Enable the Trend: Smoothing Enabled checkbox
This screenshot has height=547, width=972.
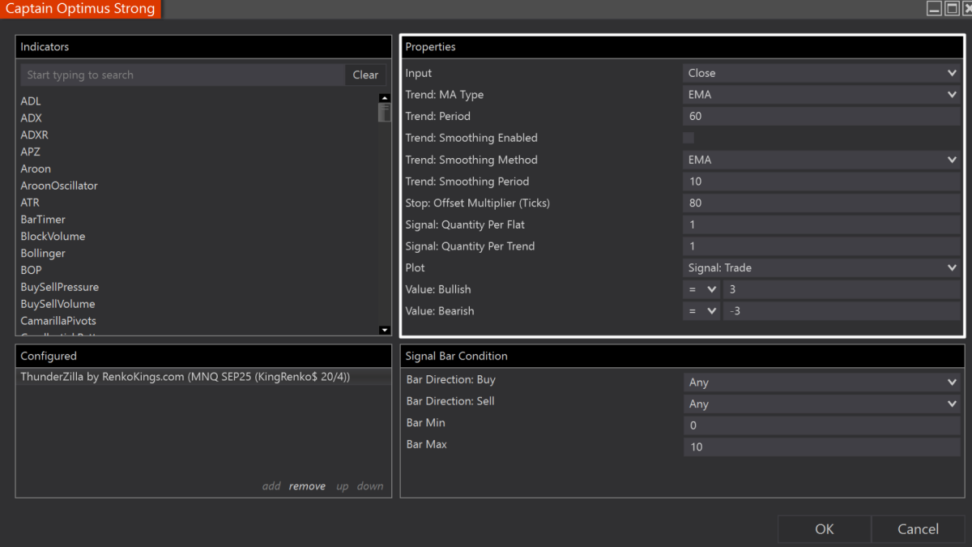(688, 138)
